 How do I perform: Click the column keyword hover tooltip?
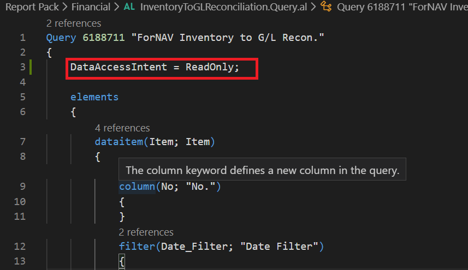[x=262, y=170]
